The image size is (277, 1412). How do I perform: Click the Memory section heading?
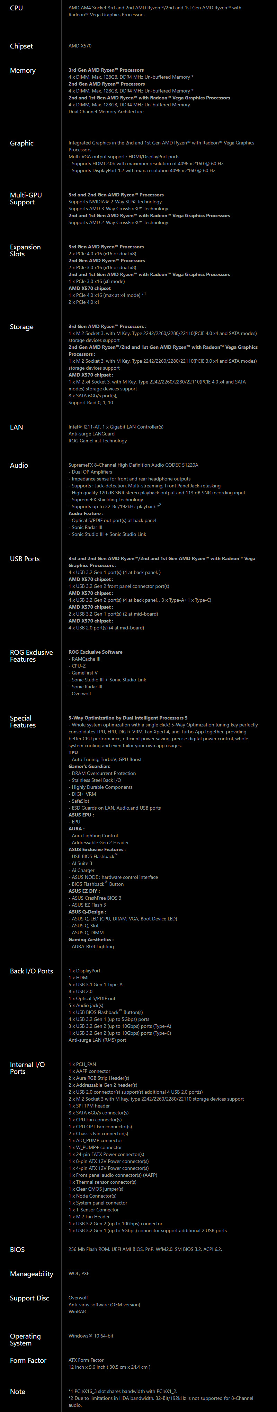coord(23,71)
